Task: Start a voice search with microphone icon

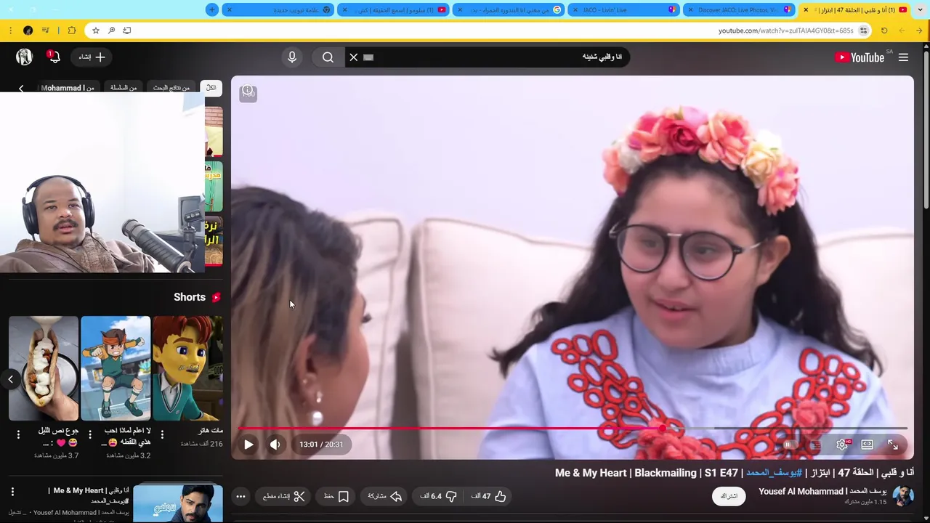Action: 292,57
